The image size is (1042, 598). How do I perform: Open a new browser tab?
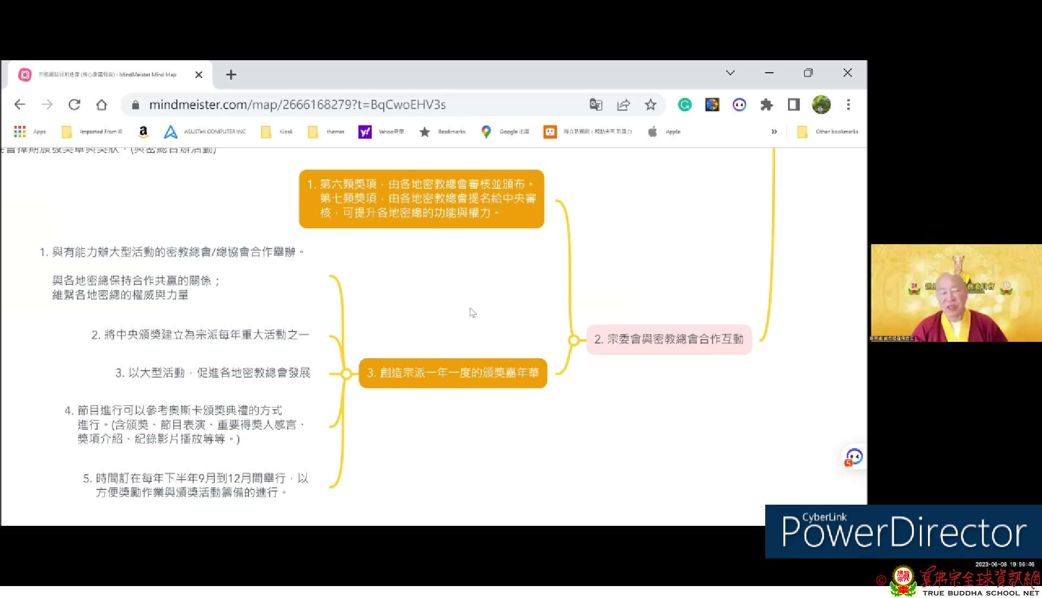click(x=231, y=74)
